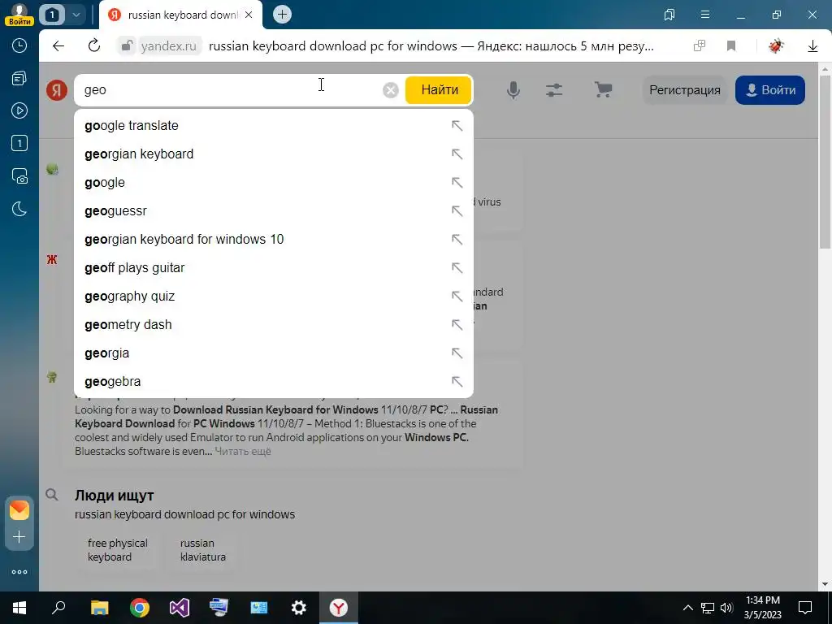The height and width of the screenshot is (624, 832).
Task: Open File Explorer from the taskbar
Action: (100, 608)
